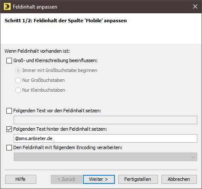Close the Feldinhalt anpassen dialog

[195, 6]
